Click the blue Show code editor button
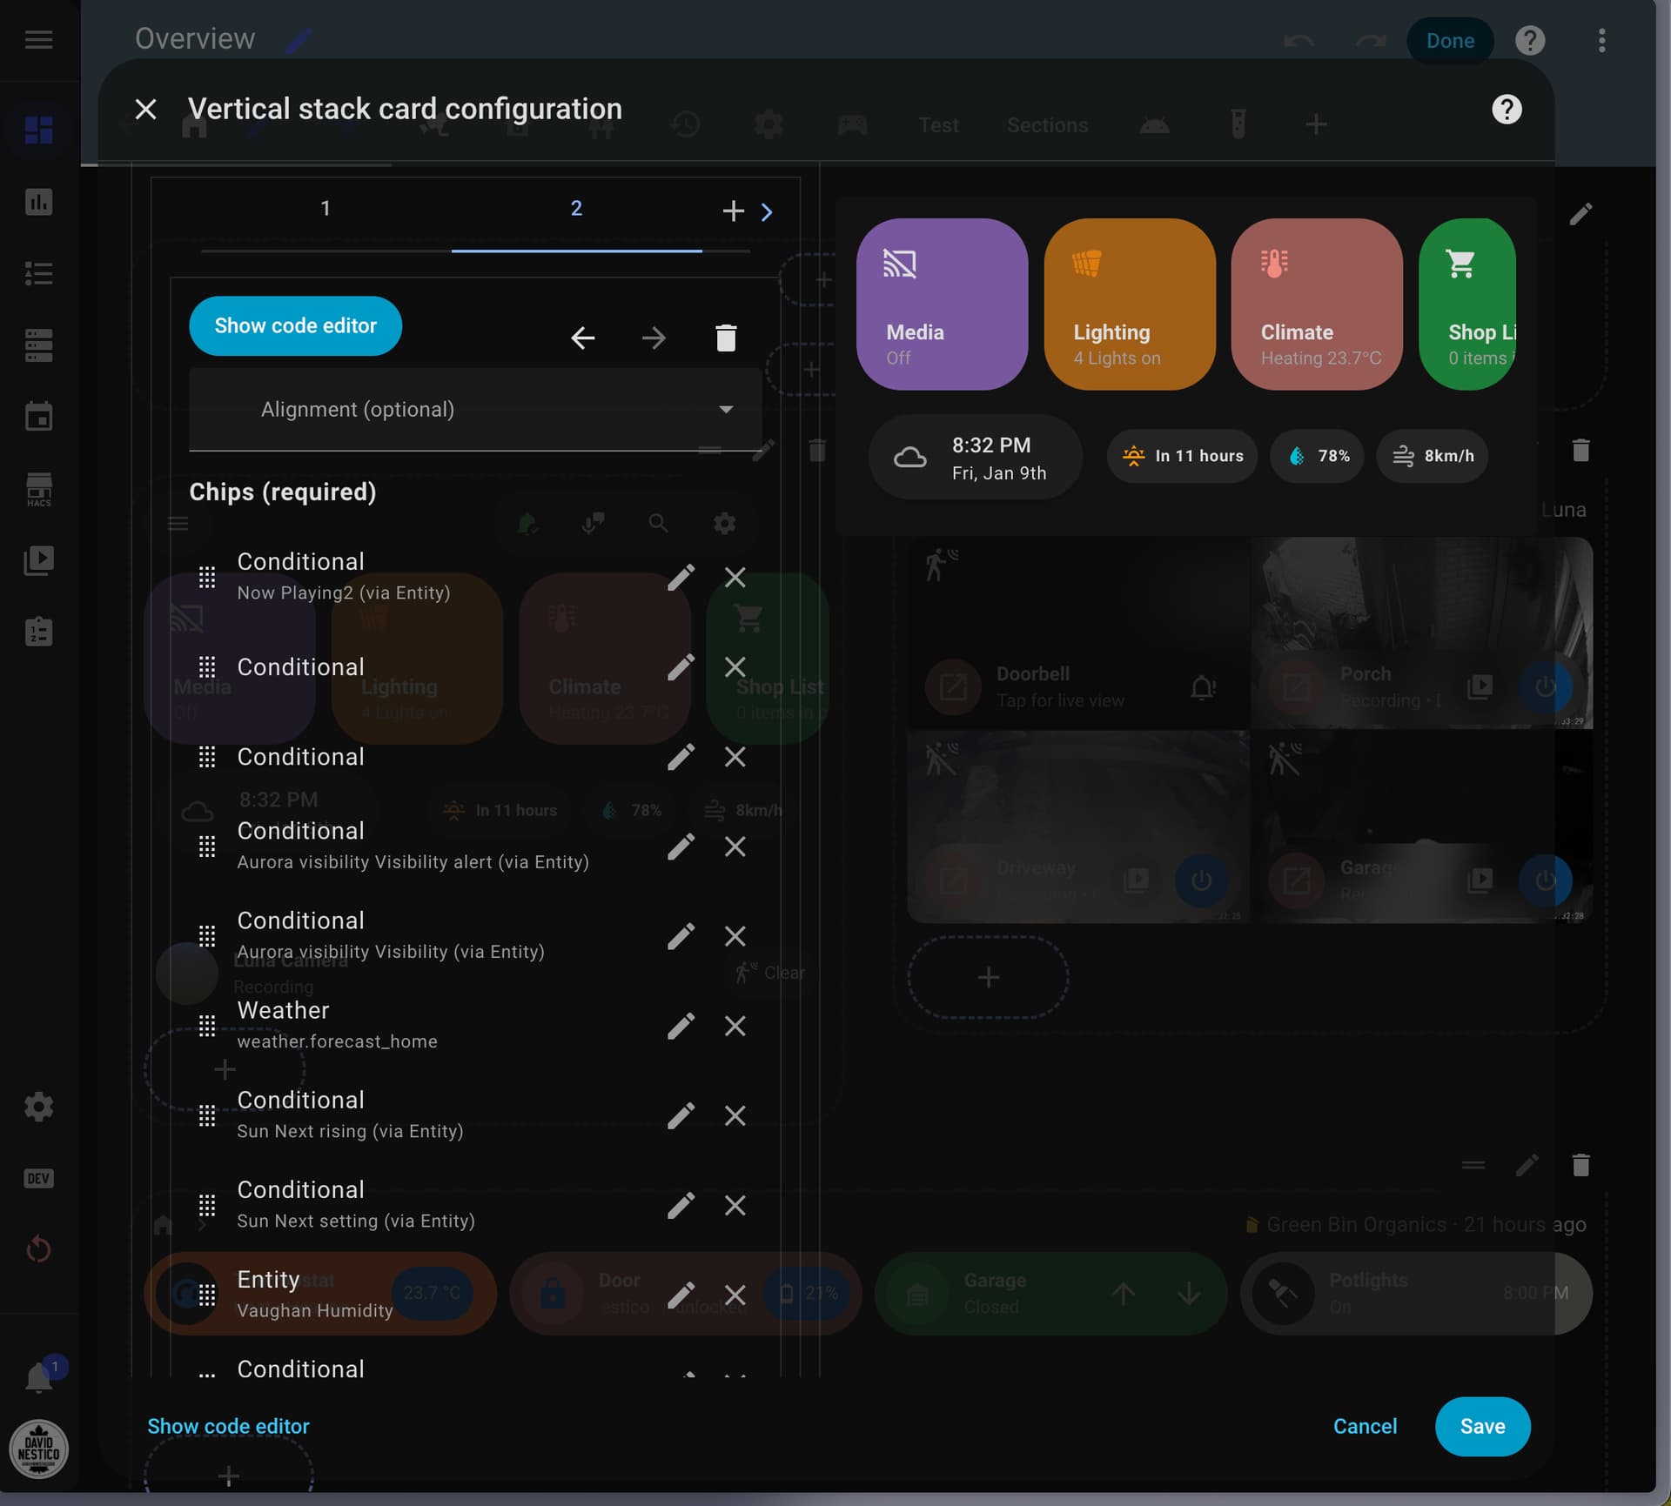Image resolution: width=1671 pixels, height=1506 pixels. (295, 325)
